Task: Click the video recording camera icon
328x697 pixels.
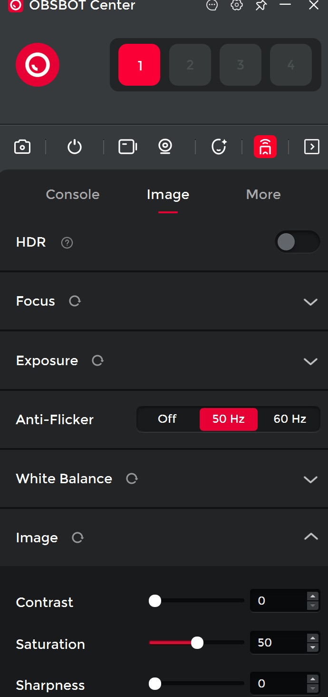Action: [127, 147]
